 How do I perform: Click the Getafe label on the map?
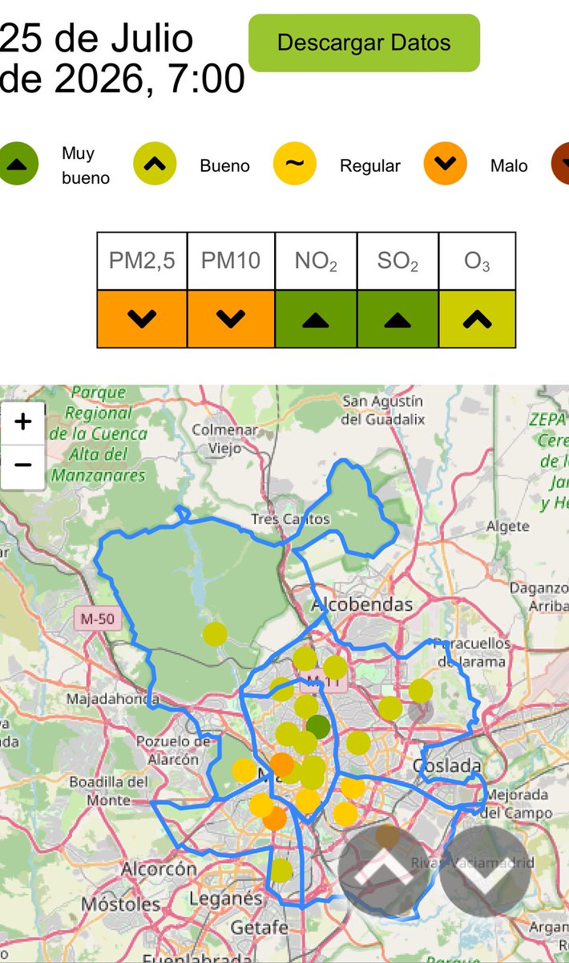pyautogui.click(x=259, y=928)
